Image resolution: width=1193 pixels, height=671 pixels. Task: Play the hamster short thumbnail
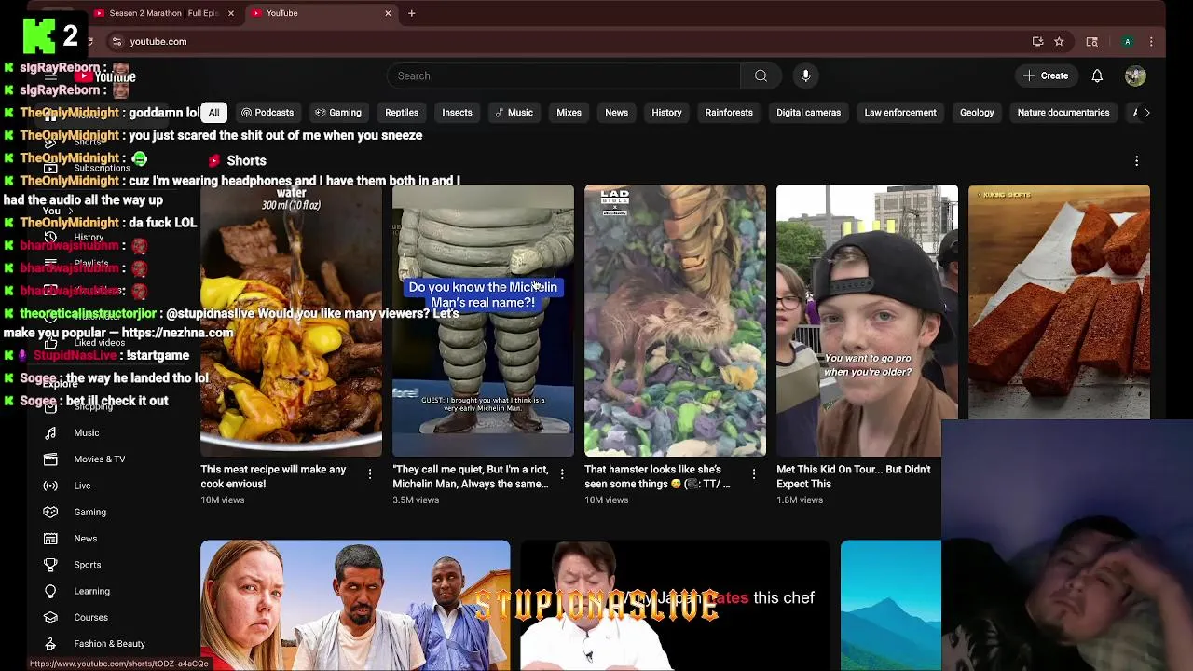tap(675, 321)
